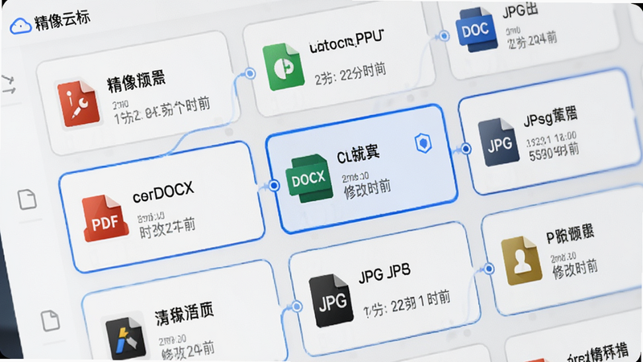Click the JPG JPB card title

(384, 274)
